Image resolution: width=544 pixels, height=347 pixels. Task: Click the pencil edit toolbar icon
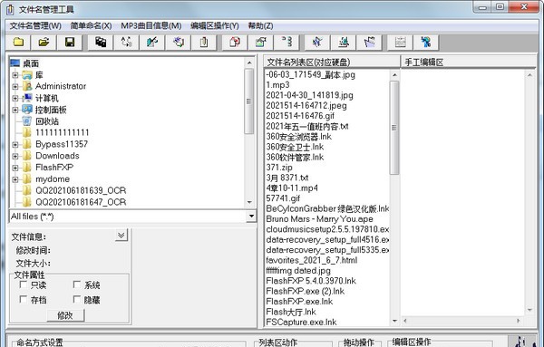152,43
